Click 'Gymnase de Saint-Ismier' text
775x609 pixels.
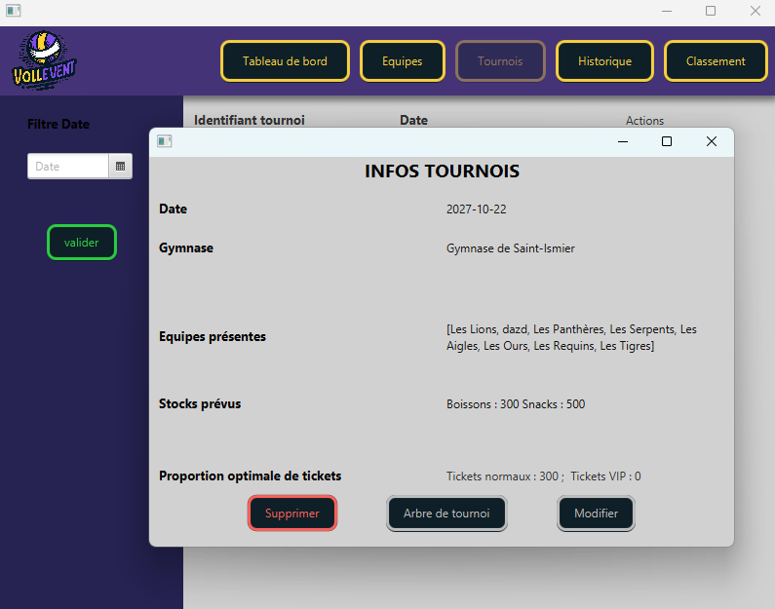pos(511,248)
